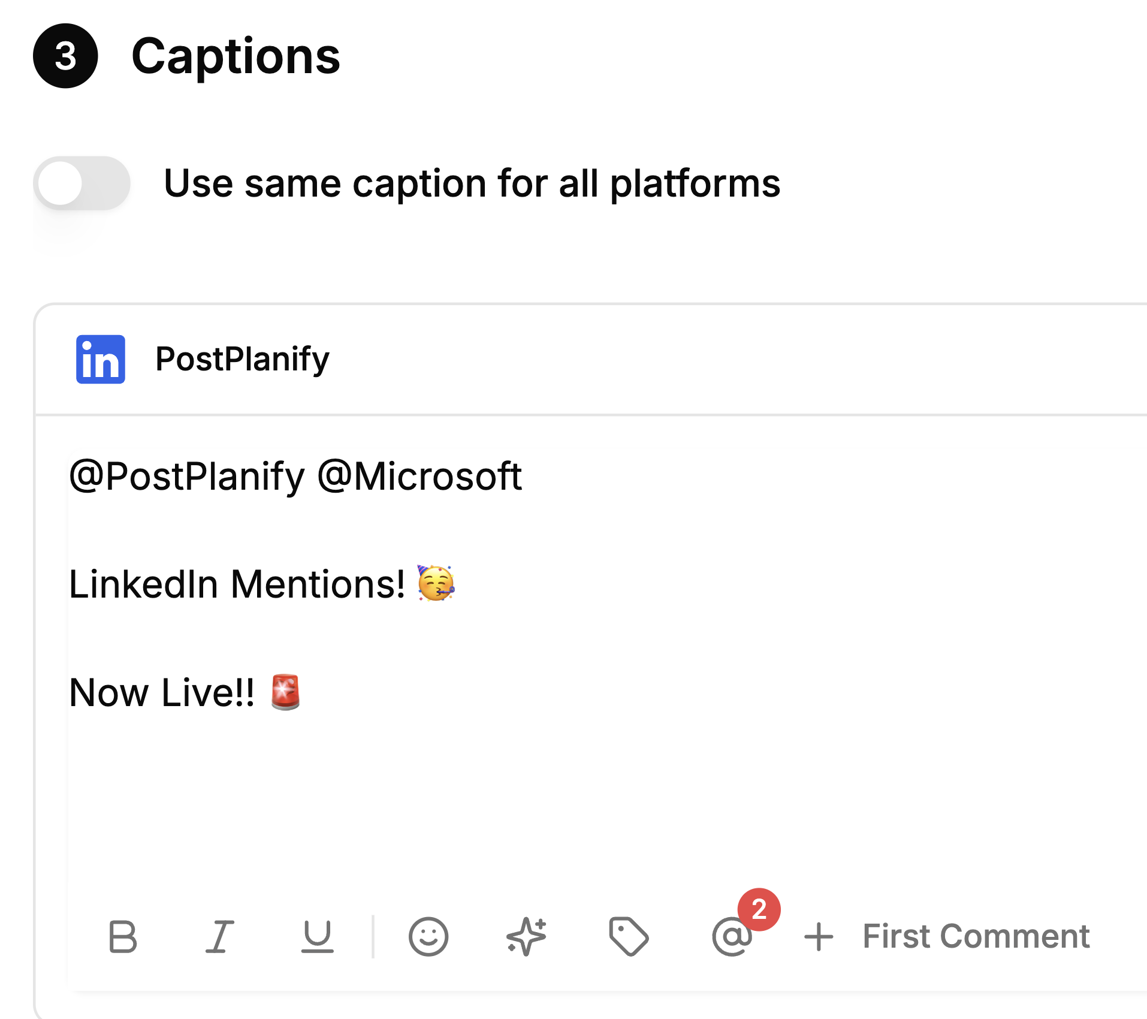Screen dimensions: 1147x1019
Task: Open the tag icon in toolbar
Action: click(x=628, y=936)
